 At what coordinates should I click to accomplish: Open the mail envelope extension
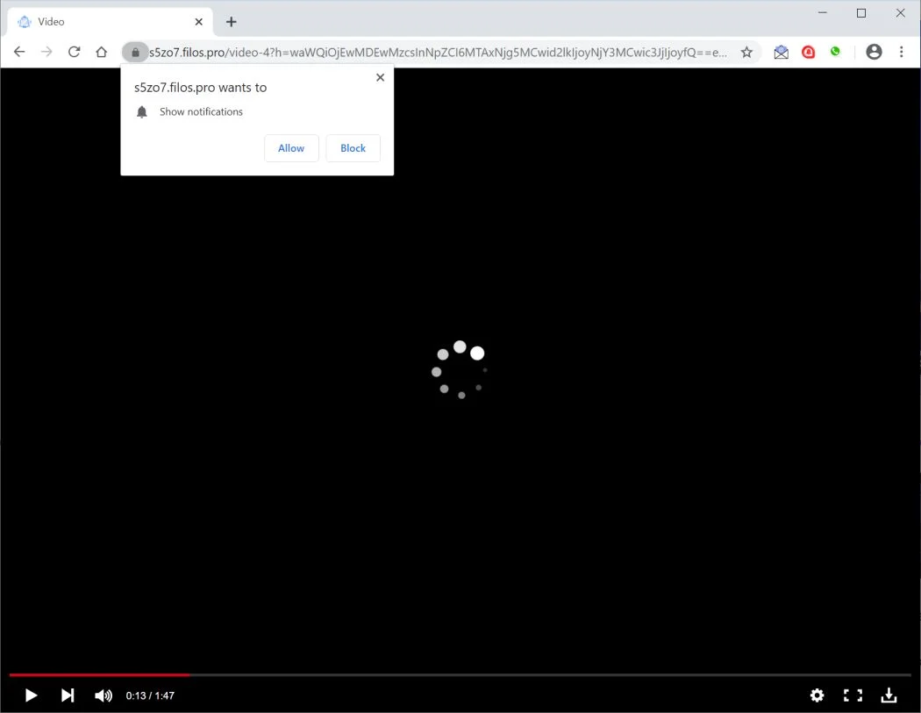click(782, 53)
